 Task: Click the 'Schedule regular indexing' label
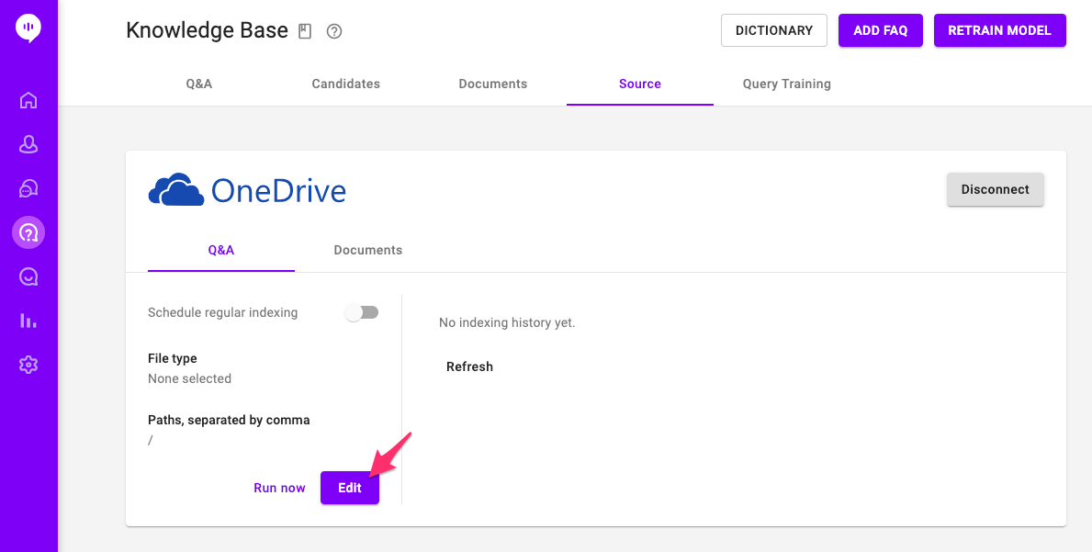[x=223, y=312]
